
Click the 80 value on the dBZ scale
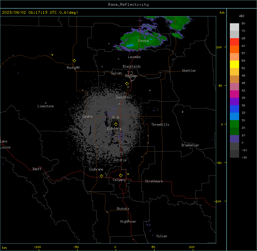click(243, 24)
